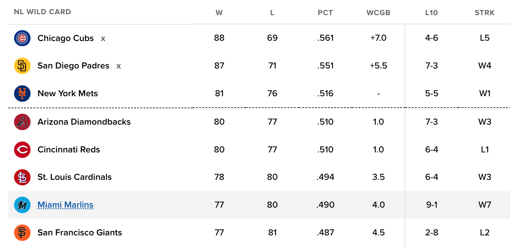Click the PCT column header
This screenshot has width=510, height=248.
pyautogui.click(x=325, y=13)
